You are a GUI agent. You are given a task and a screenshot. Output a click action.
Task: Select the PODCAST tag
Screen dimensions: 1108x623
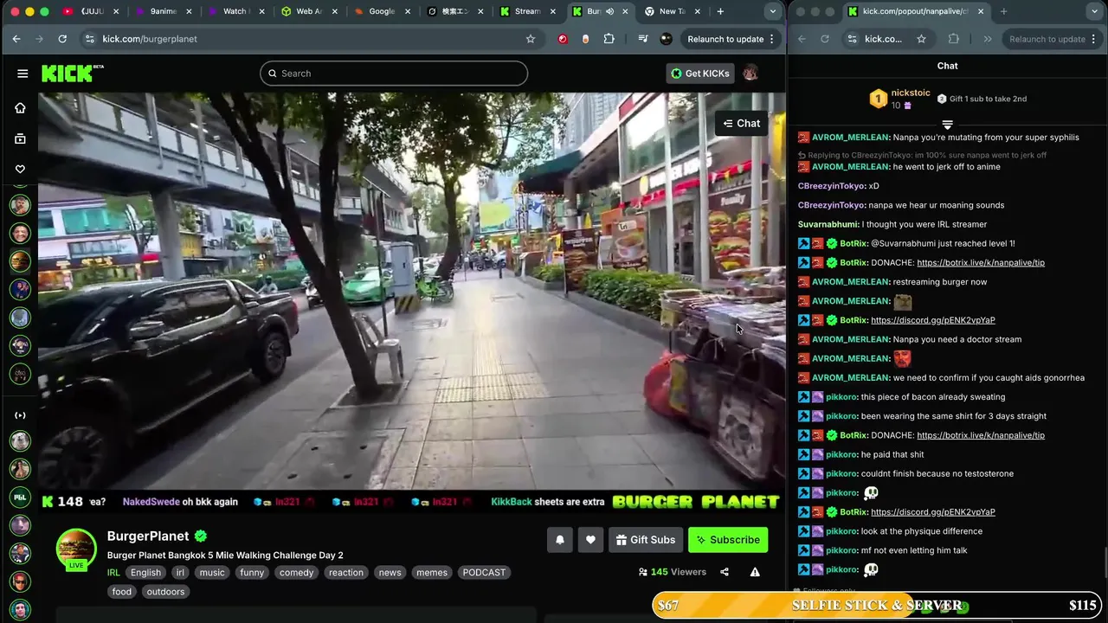click(x=484, y=573)
